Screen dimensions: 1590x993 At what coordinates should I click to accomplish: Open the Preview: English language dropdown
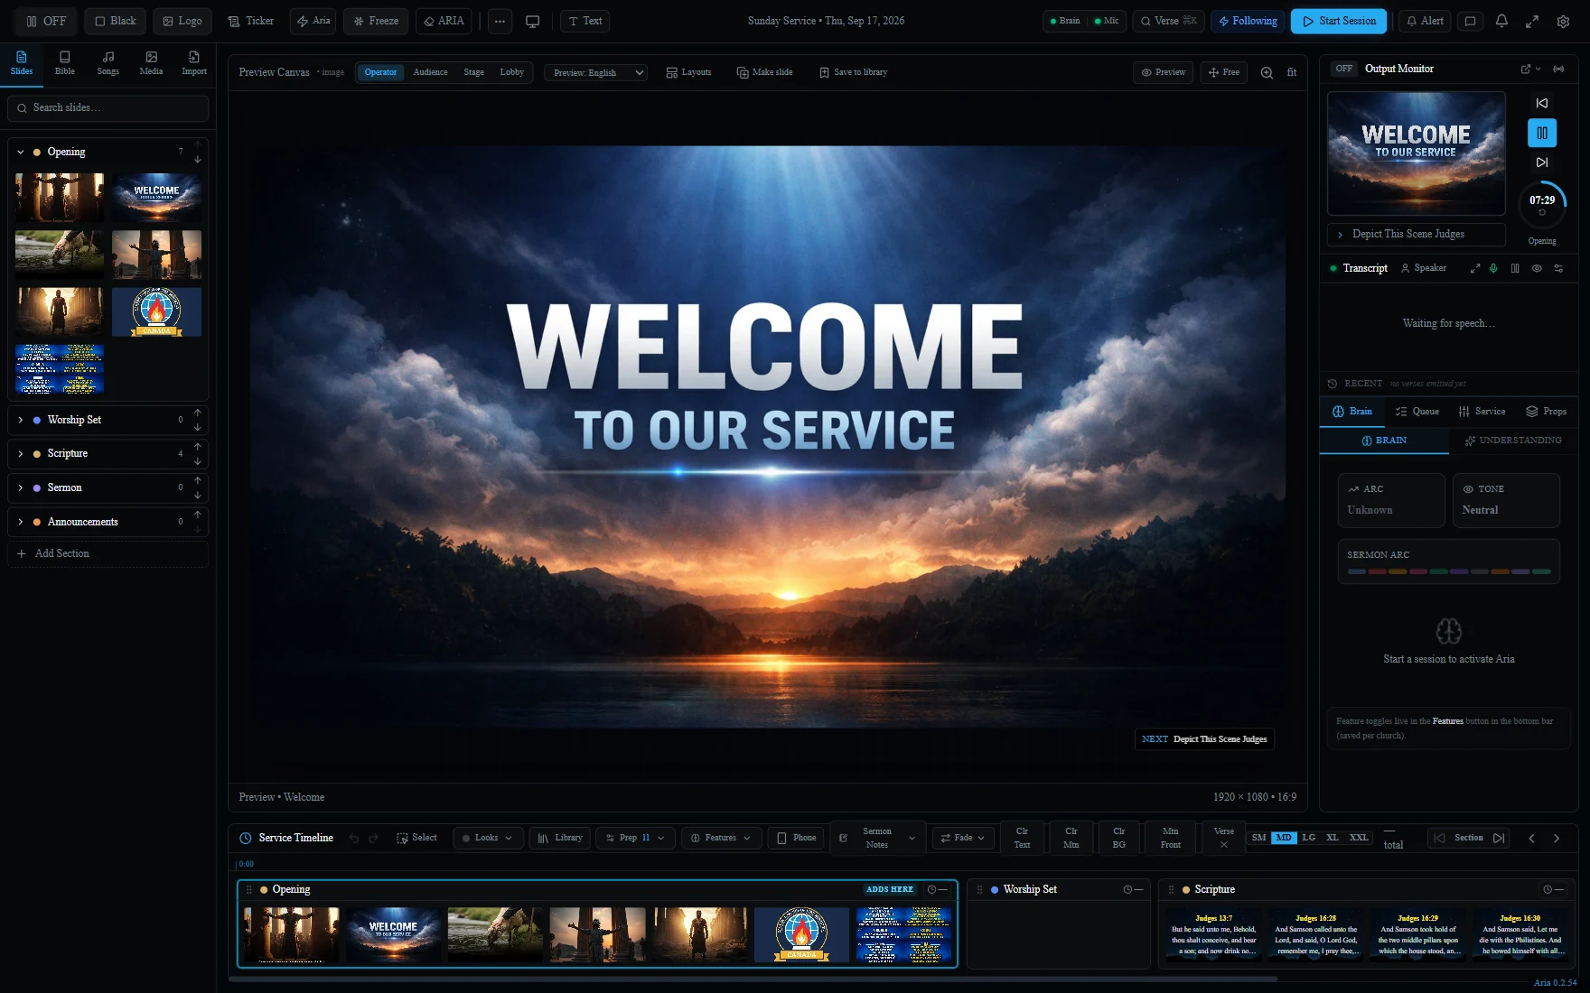click(x=596, y=72)
